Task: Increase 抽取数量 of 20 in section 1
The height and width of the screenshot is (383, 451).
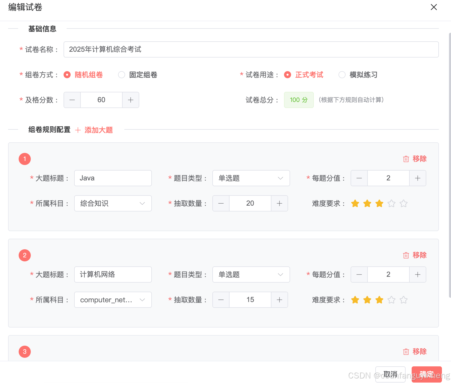Action: (x=279, y=203)
